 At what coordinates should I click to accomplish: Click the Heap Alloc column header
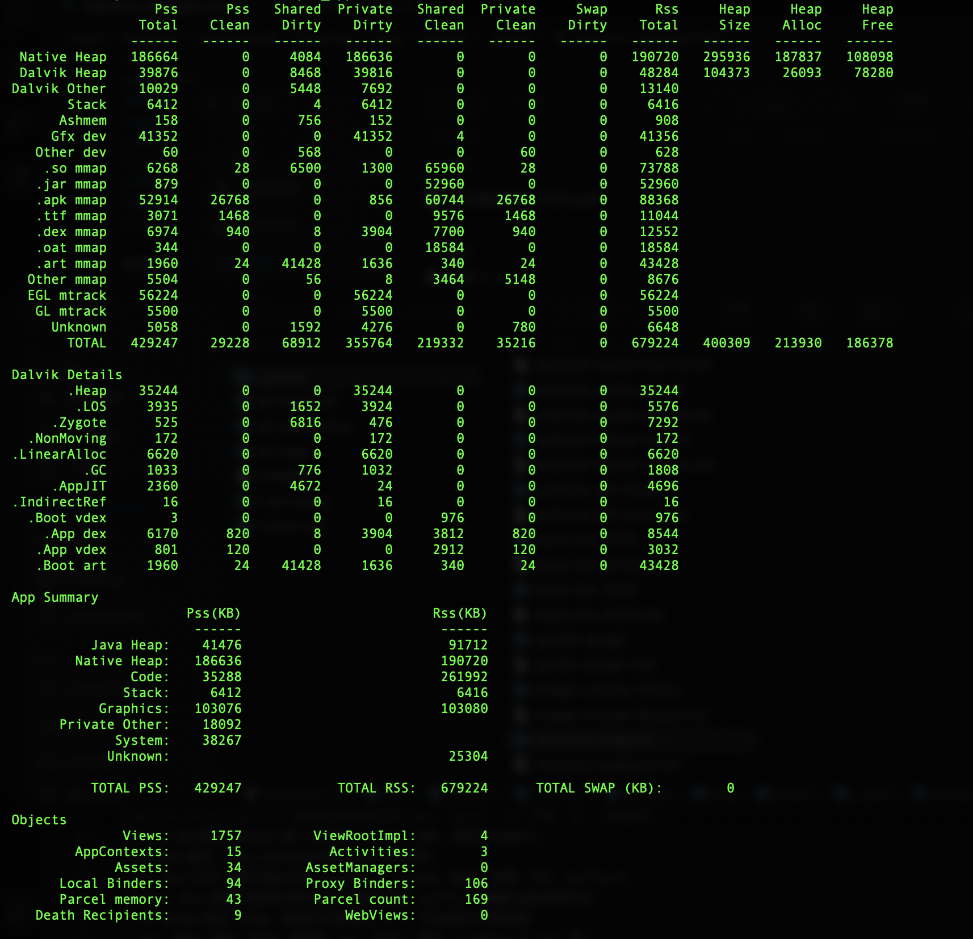802,17
